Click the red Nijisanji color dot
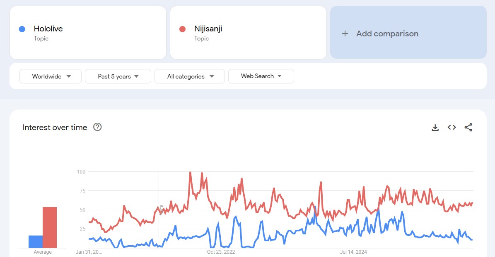Viewport: 495px width, 257px height. coord(182,29)
